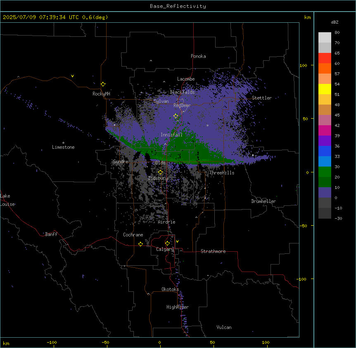Click the yellow diamond marker below RedDeer
Image resolution: width=356 pixels, height=348 pixels.
point(176,116)
